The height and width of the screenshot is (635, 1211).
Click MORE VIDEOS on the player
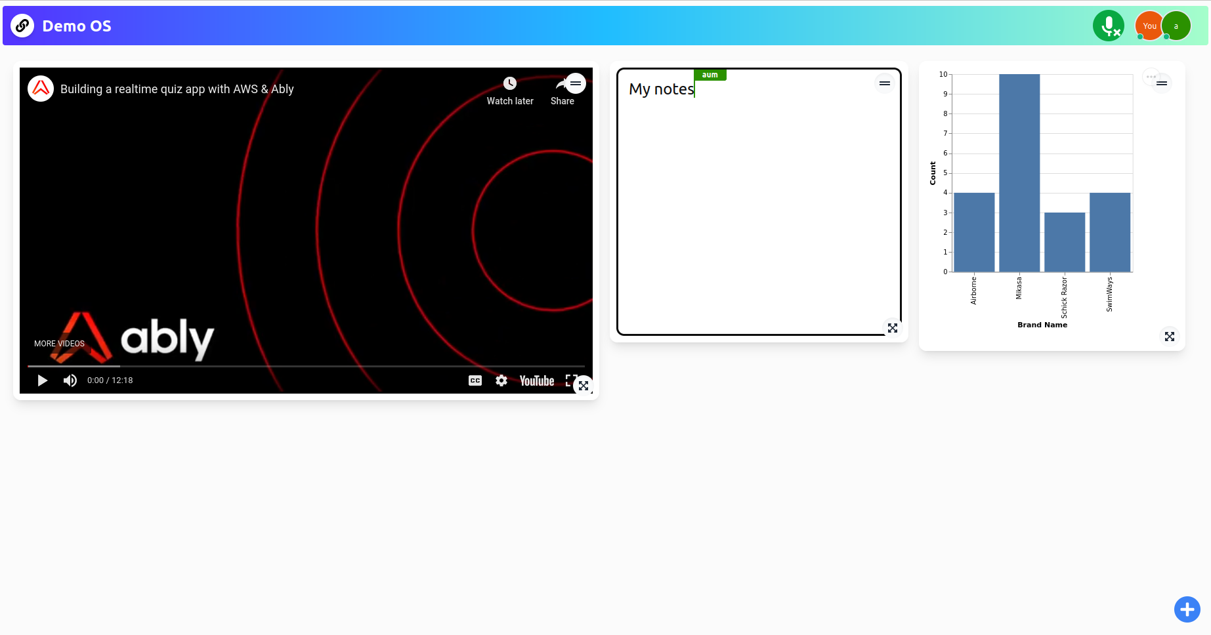tap(59, 344)
